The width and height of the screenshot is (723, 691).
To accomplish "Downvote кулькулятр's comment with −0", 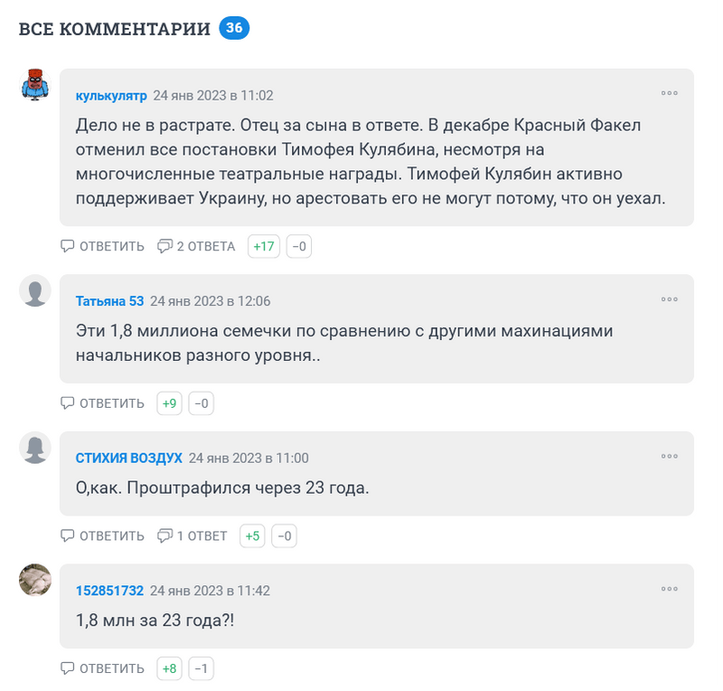I will 299,246.
